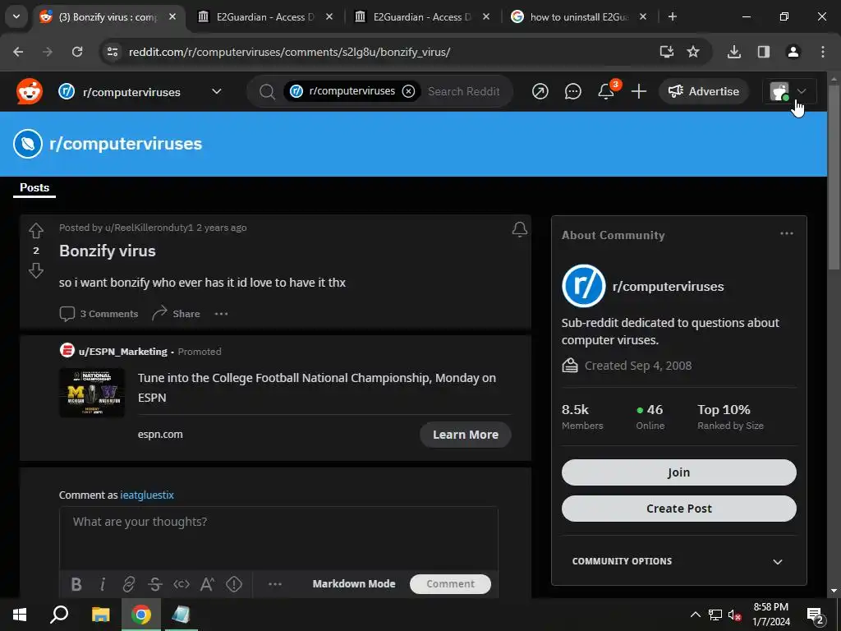Viewport: 841px width, 631px height.
Task: Join the r/computerviruses community
Action: (x=678, y=472)
